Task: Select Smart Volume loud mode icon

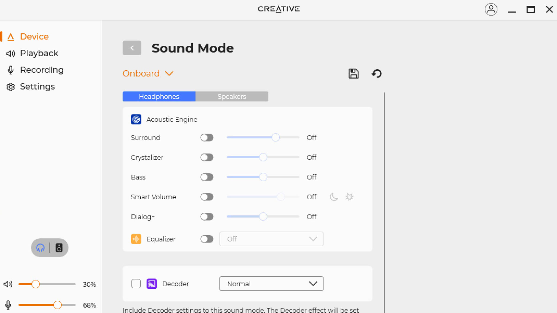Action: click(x=349, y=197)
